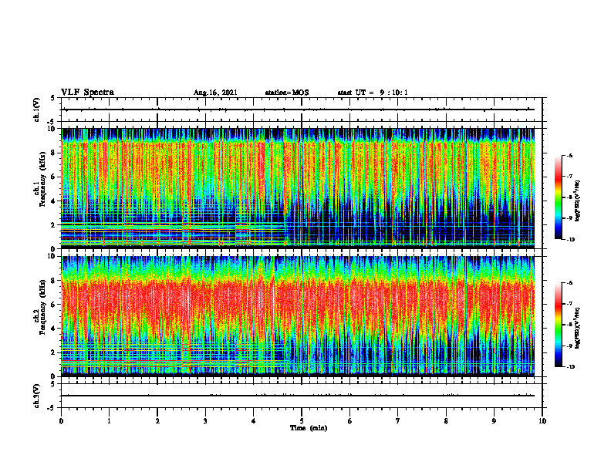Click the "VLF Spectra" title text
The width and height of the screenshot is (611, 472).
(x=87, y=93)
